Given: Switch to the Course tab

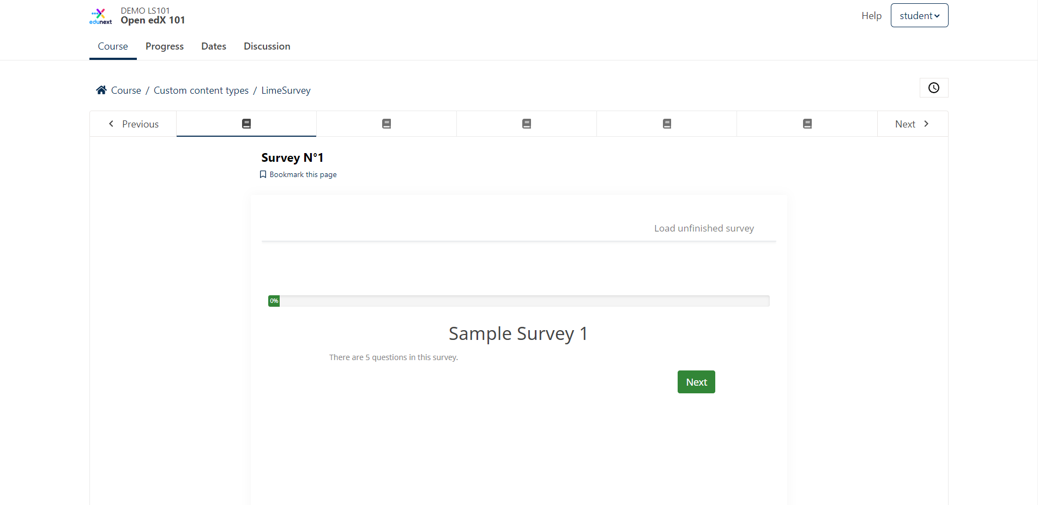Looking at the screenshot, I should [113, 46].
